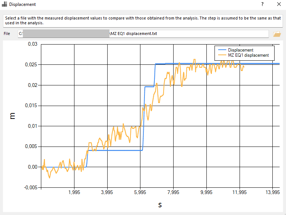
Task: Click the y-axis label 0,03
Action: 32,44
